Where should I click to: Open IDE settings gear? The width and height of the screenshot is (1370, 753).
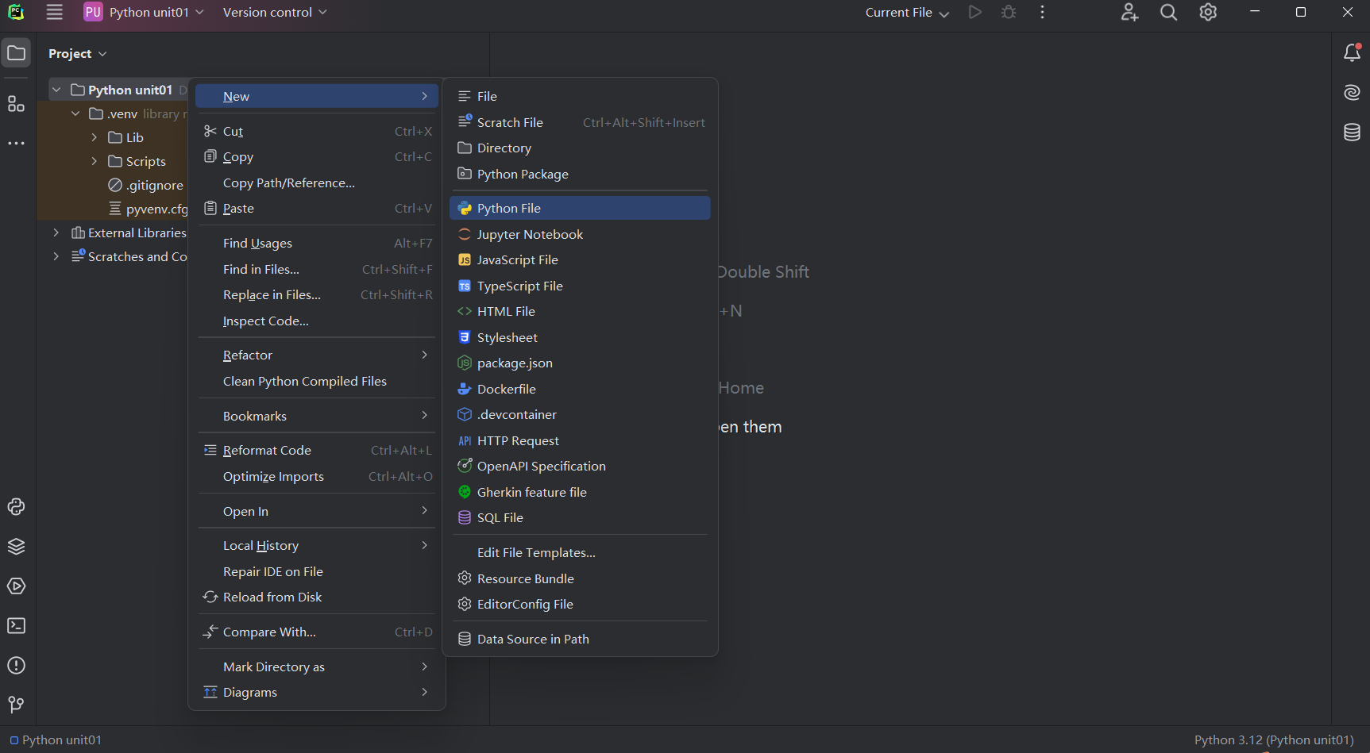(x=1208, y=12)
